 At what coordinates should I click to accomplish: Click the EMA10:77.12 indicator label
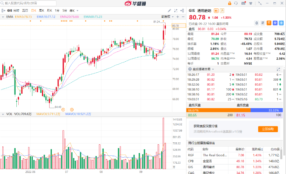[x=46, y=17]
